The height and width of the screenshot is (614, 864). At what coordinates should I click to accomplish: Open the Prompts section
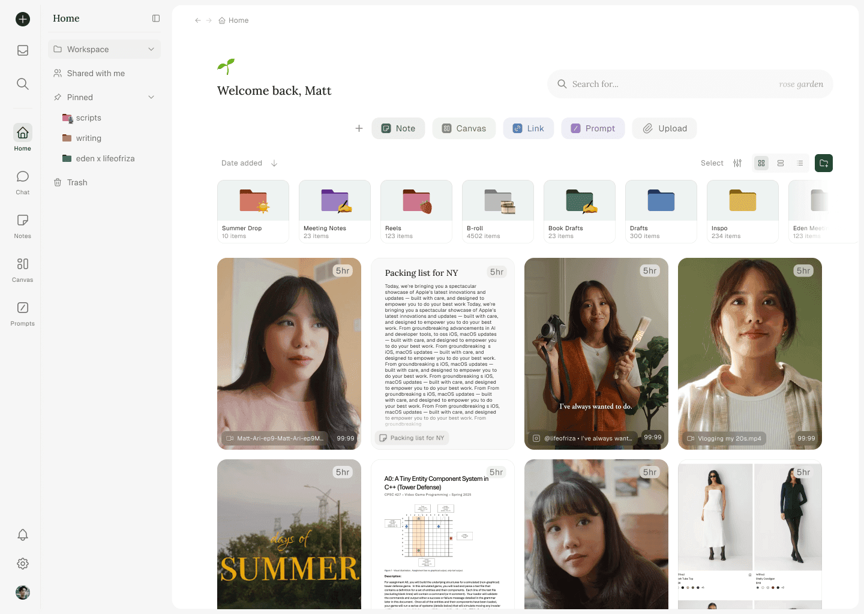point(23,313)
